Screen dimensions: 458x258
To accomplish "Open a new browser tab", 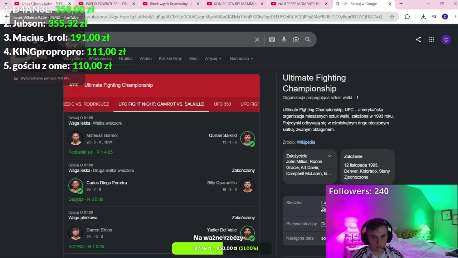I will [401, 4].
